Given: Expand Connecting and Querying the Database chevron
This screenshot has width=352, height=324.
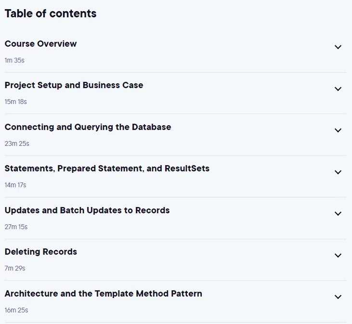Looking at the screenshot, I should point(338,130).
